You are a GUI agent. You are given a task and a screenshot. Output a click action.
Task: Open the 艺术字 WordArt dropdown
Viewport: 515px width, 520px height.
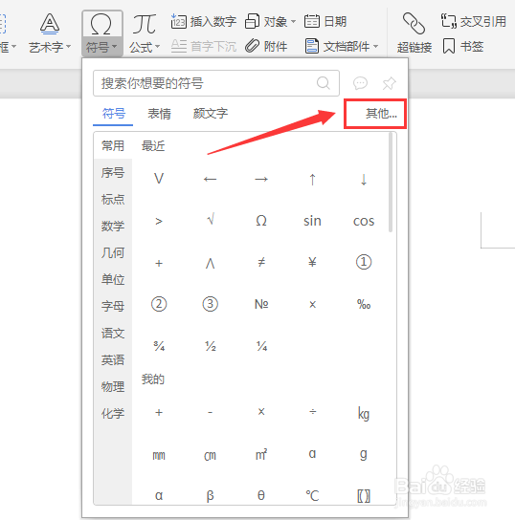(x=50, y=33)
